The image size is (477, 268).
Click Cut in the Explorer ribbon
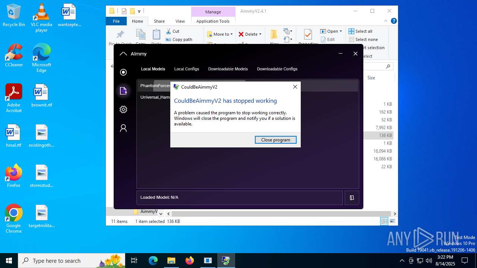click(x=173, y=31)
